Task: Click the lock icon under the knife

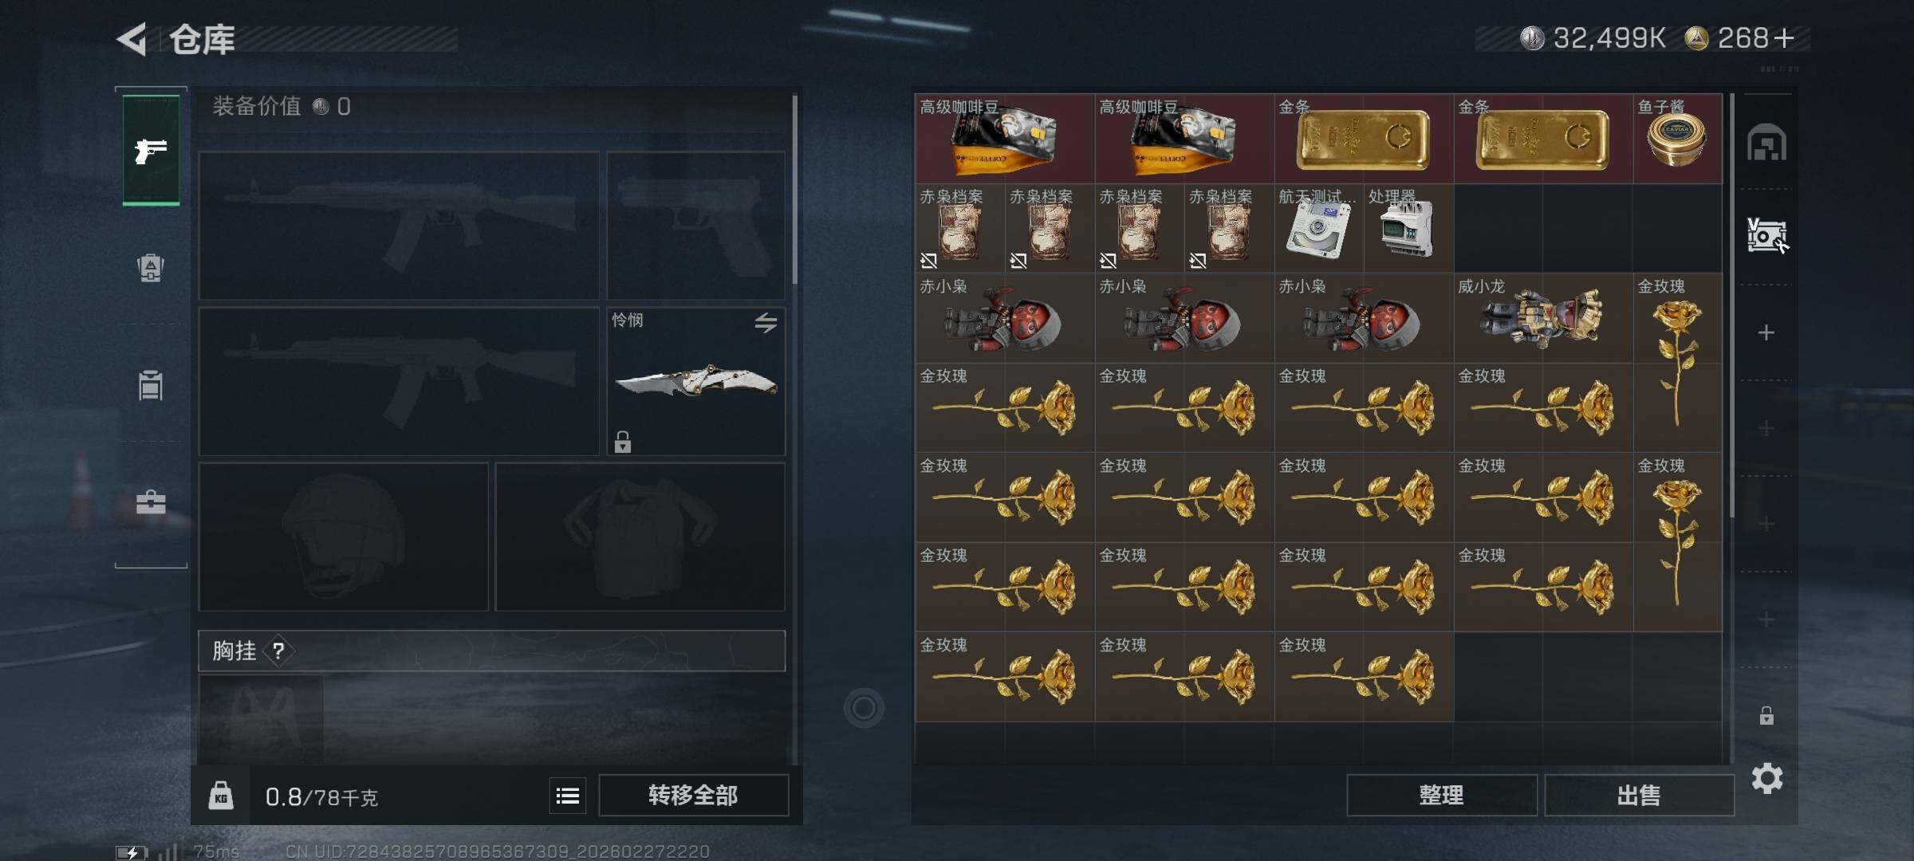Action: point(623,442)
